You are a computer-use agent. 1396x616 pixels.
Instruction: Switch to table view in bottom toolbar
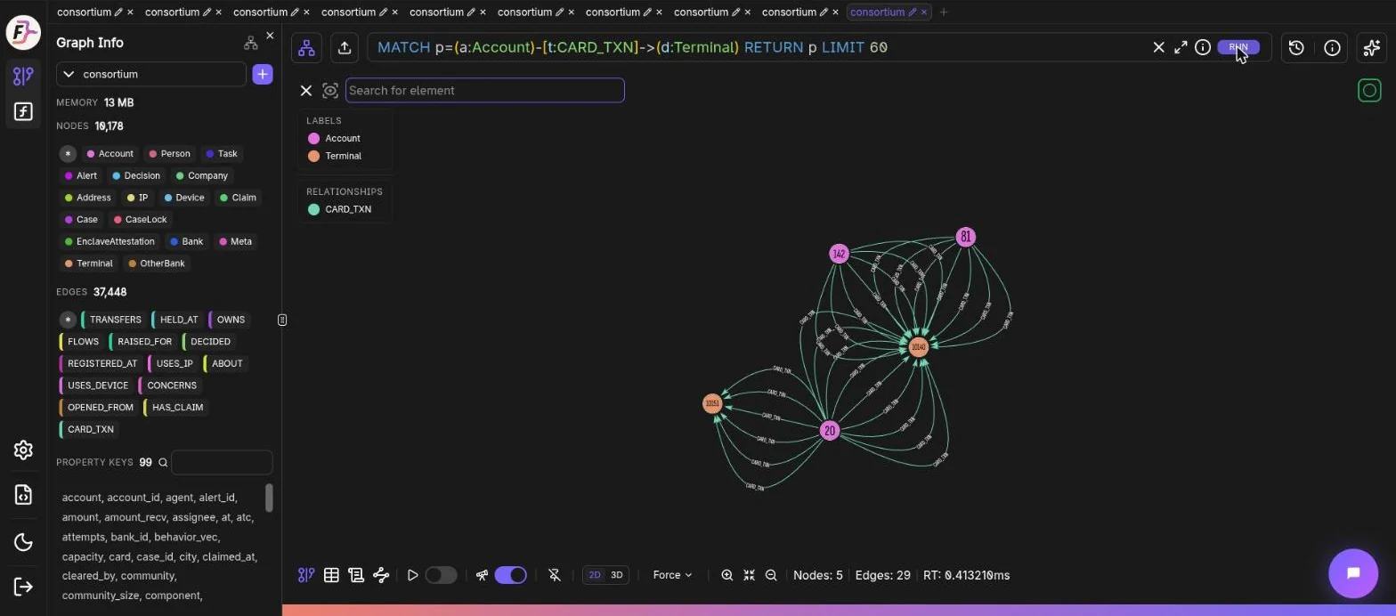[331, 575]
